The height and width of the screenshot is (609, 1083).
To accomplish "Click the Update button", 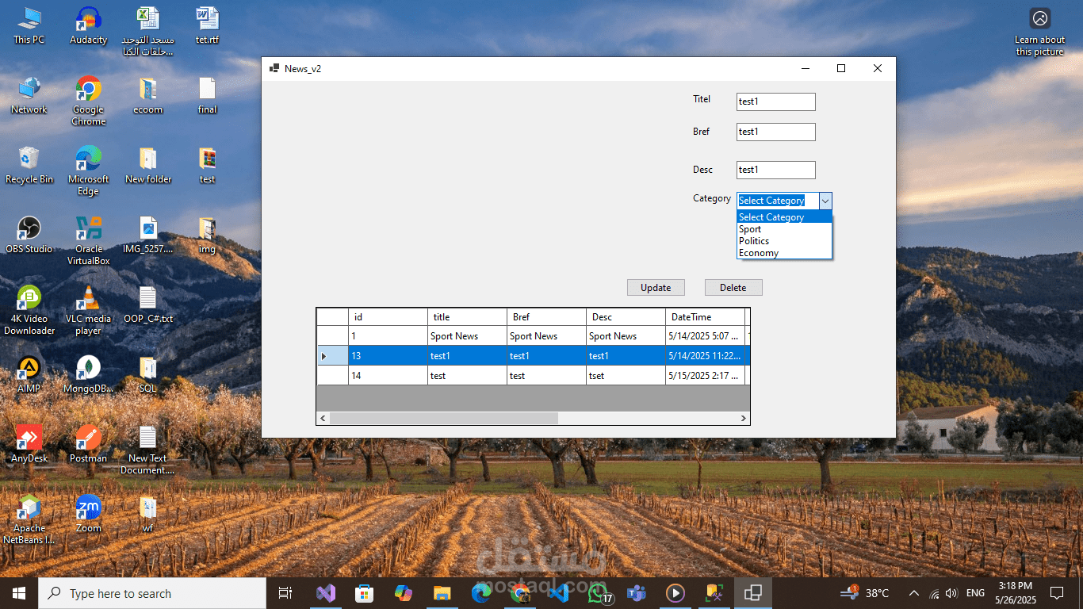I will pos(656,288).
